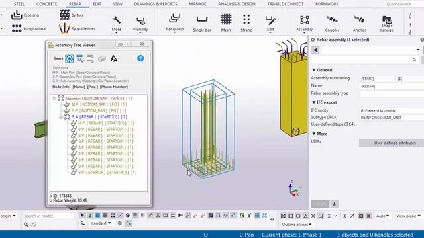Collapse the Assembly BOTTOM_BAR root node
The width and height of the screenshot is (424, 238).
click(x=54, y=99)
